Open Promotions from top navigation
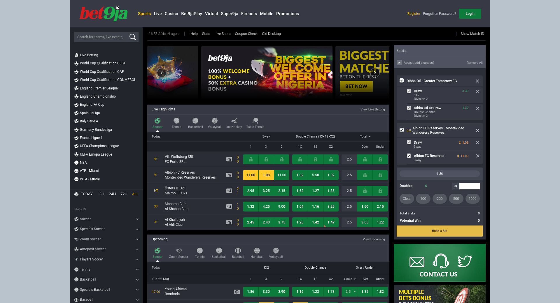This screenshot has height=303, width=560. point(288,14)
